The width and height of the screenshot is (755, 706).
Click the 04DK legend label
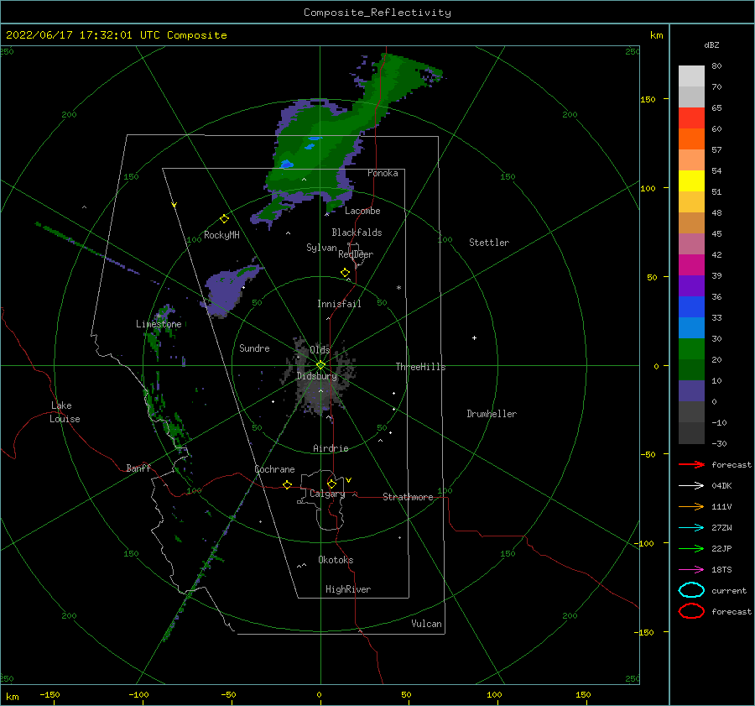[x=721, y=485]
